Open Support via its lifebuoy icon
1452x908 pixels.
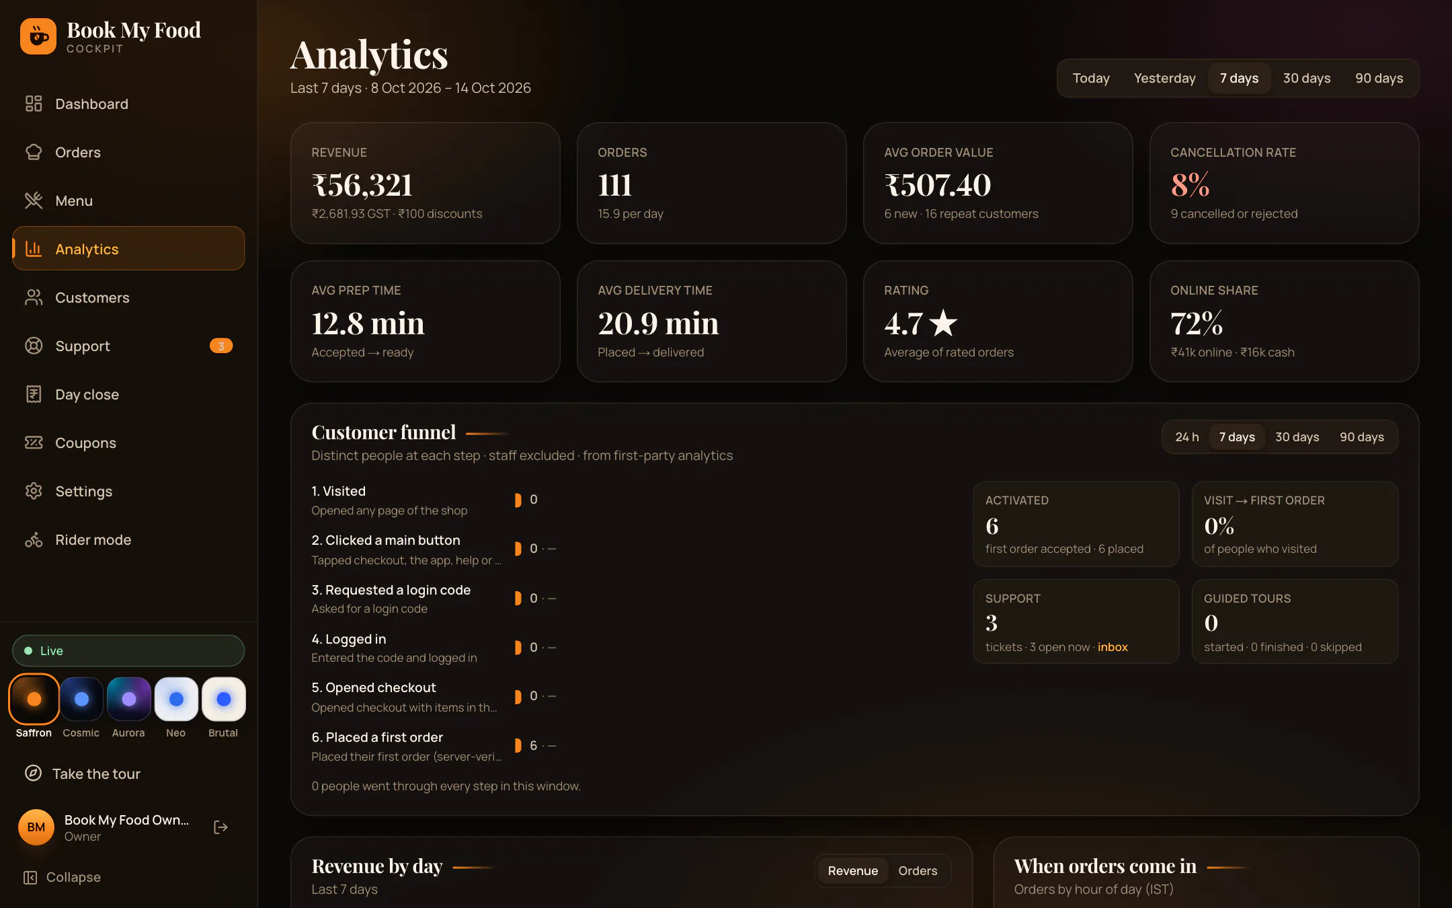34,346
